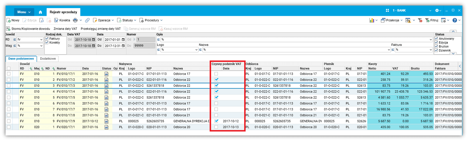Viewport: 468px width, 141px height.
Task: Go to the home screen icon
Action: [41, 12]
